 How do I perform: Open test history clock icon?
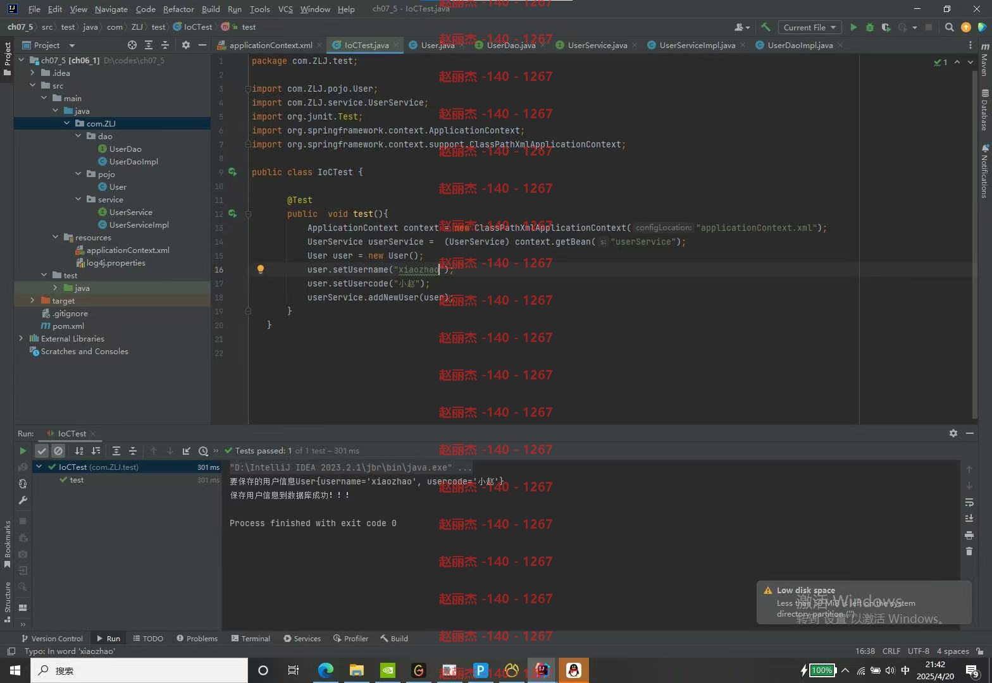click(203, 451)
